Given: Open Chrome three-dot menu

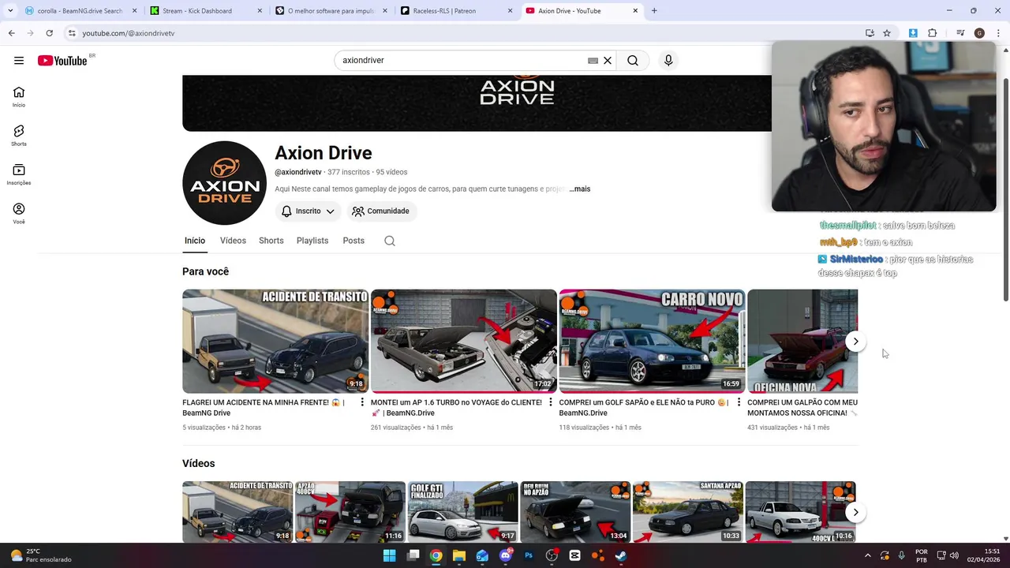Looking at the screenshot, I should [x=998, y=33].
